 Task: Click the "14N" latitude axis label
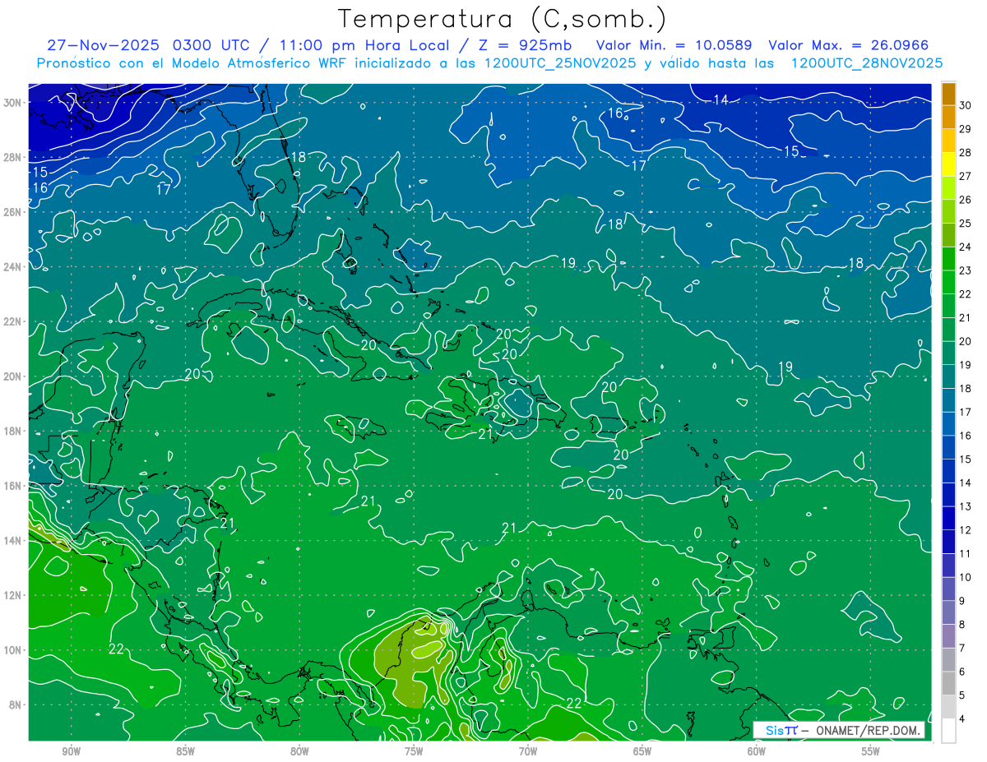tap(14, 540)
